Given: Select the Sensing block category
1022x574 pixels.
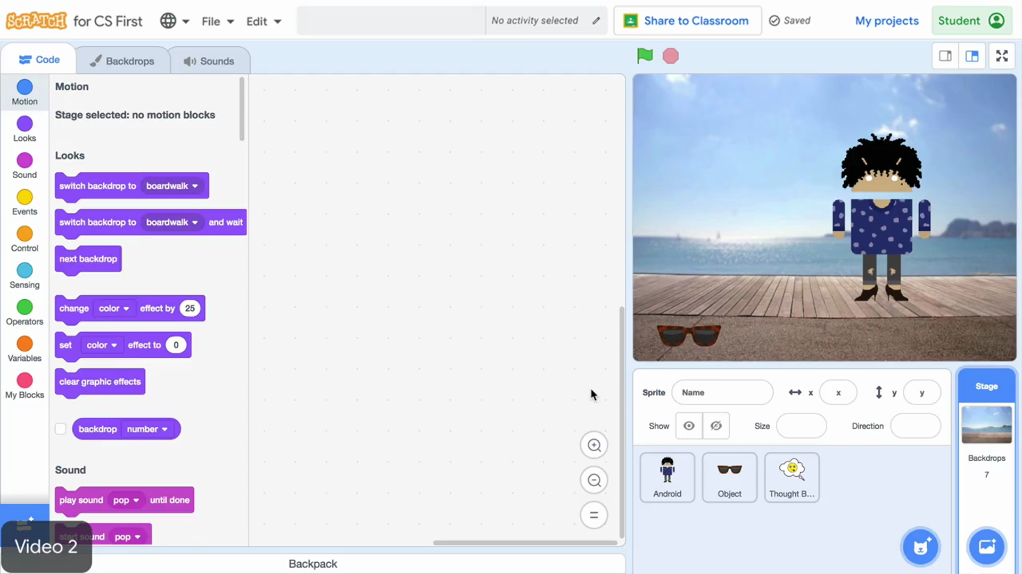Looking at the screenshot, I should tap(24, 276).
